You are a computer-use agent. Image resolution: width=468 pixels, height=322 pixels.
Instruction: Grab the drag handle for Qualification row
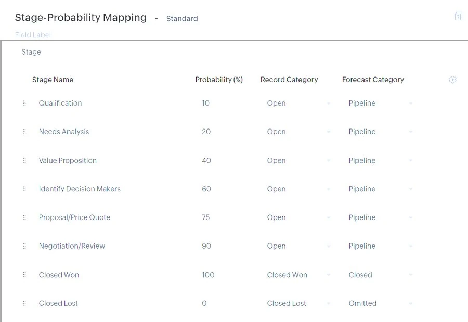[24, 103]
